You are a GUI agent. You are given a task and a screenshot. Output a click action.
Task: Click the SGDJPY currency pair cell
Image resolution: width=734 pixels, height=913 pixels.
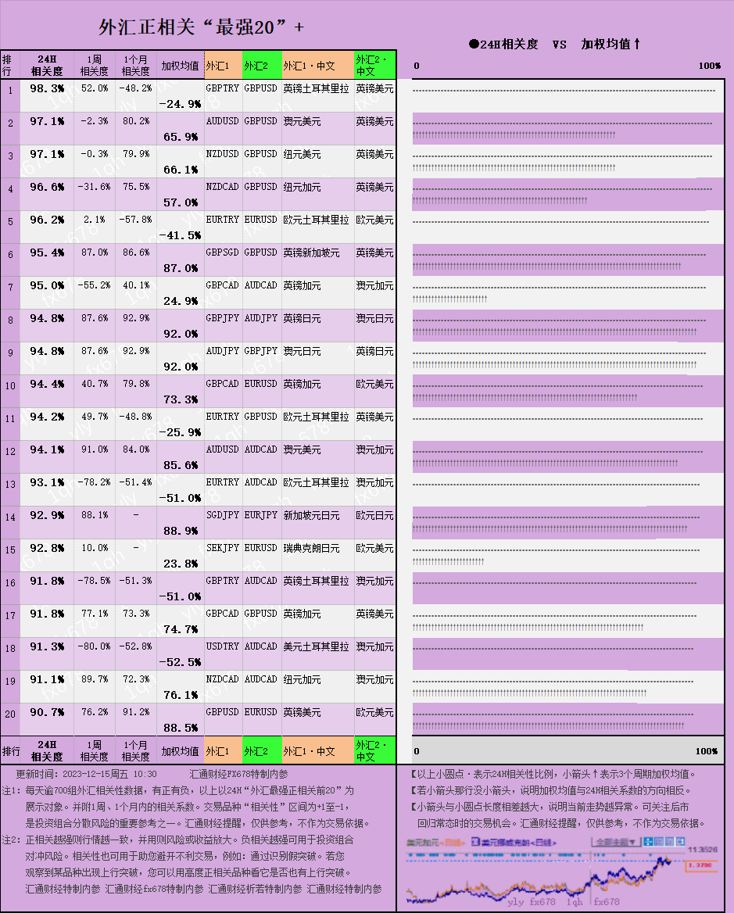[222, 515]
